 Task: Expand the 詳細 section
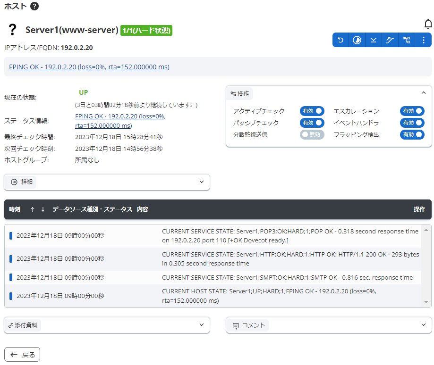(107, 182)
